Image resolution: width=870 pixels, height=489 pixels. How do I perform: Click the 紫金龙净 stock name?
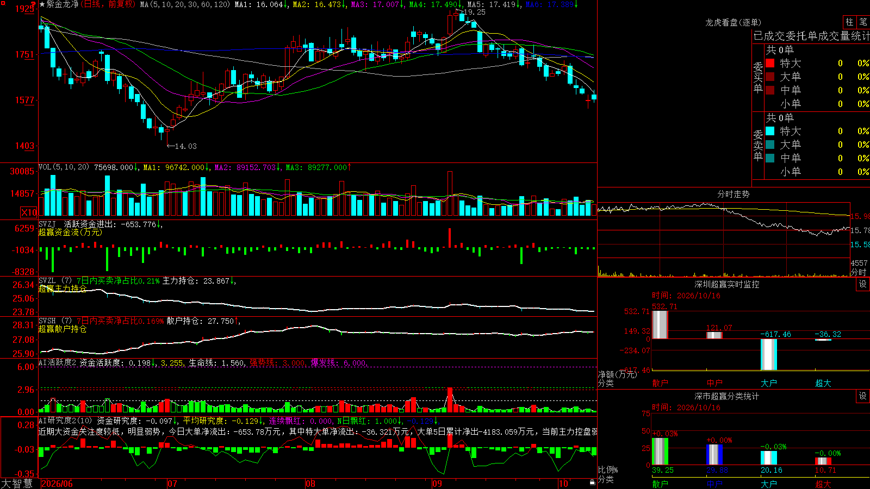point(63,4)
